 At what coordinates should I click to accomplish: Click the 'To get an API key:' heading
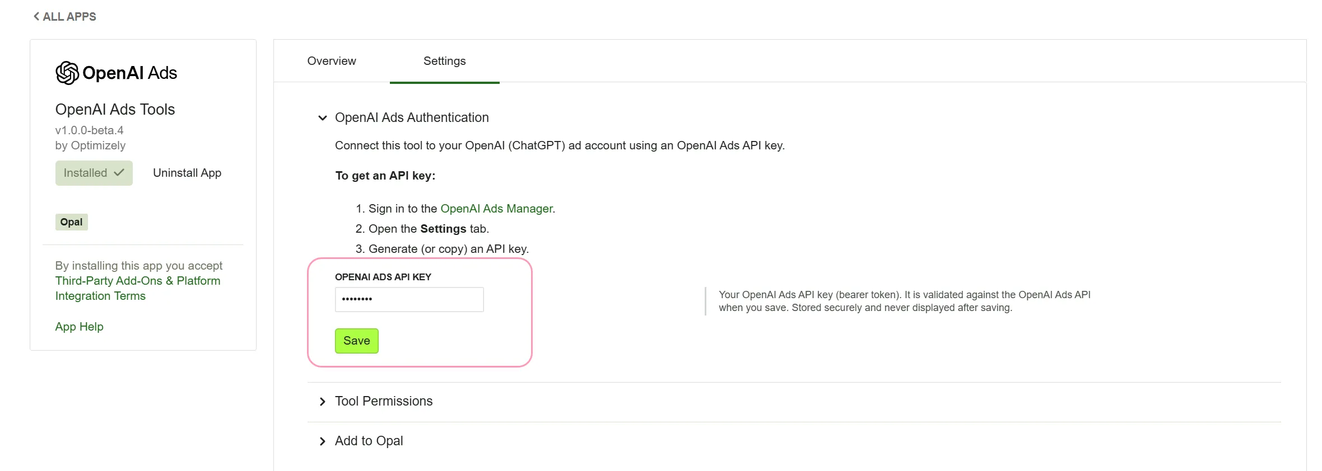click(x=385, y=176)
